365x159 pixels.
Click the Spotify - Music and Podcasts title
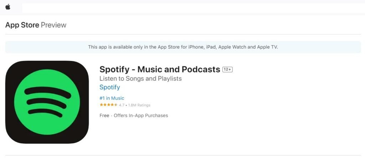160,70
